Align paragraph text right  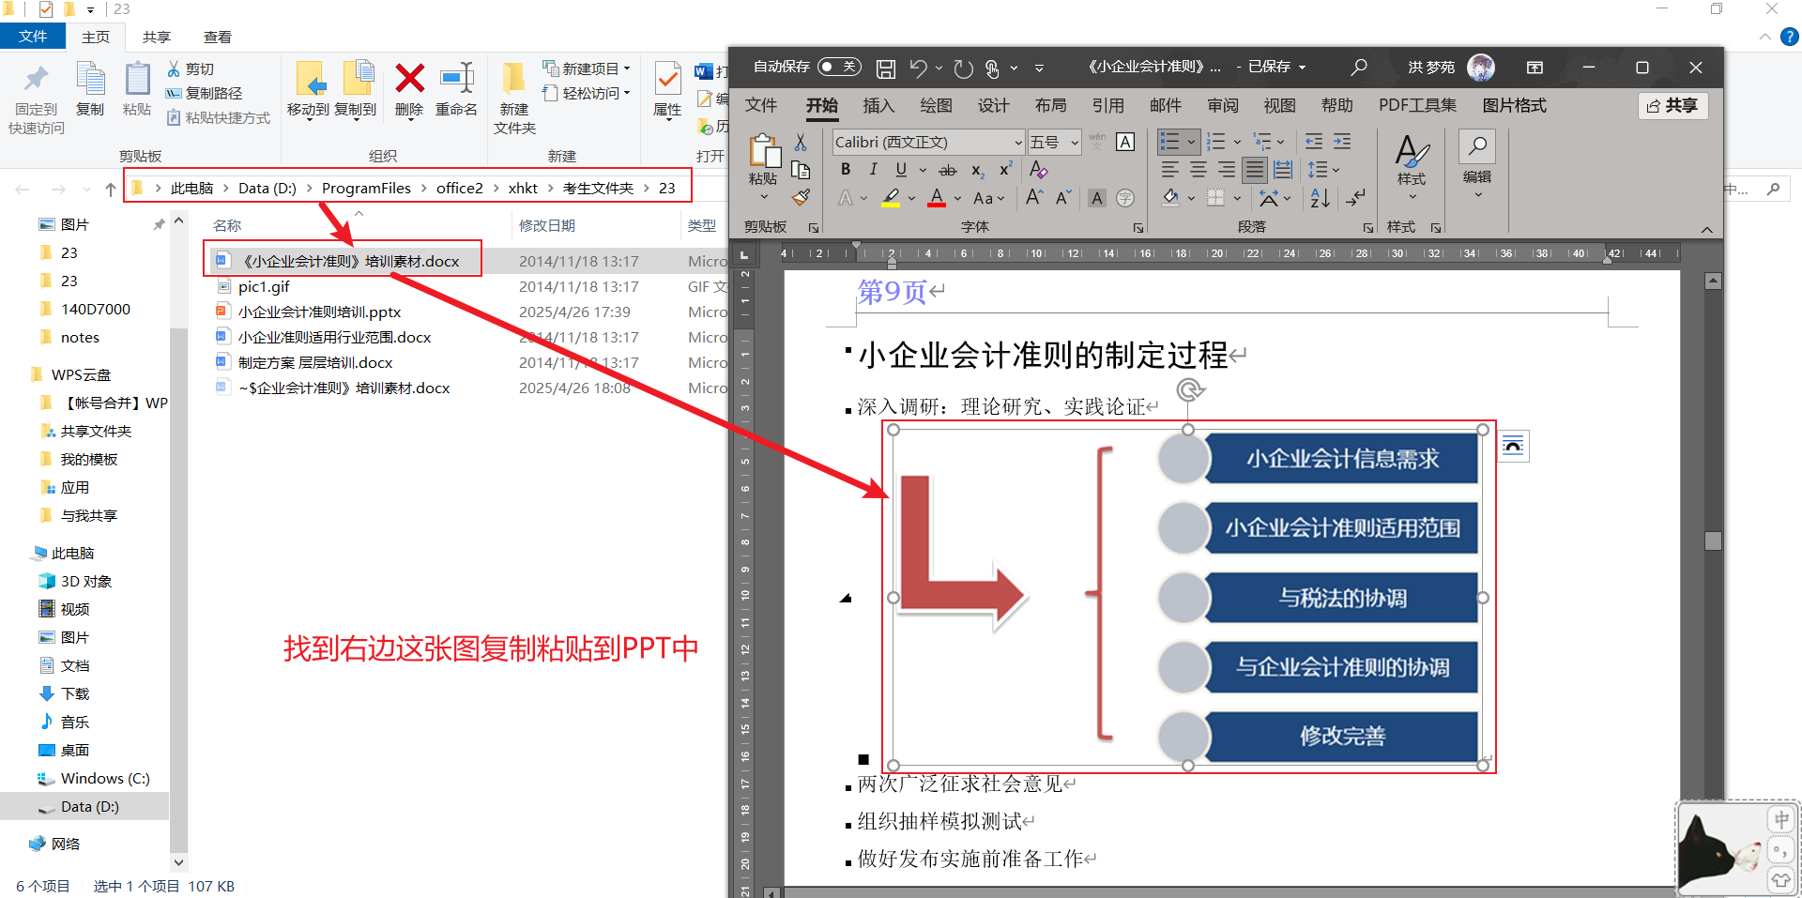[x=1227, y=170]
